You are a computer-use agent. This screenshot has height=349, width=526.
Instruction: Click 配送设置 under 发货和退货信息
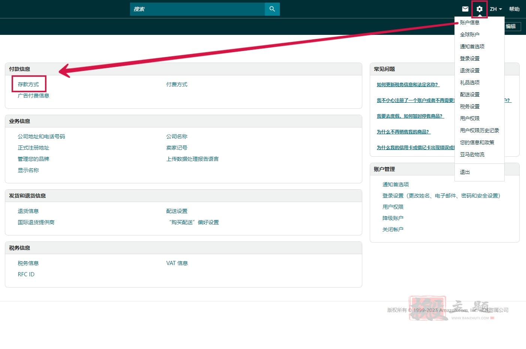[177, 211]
